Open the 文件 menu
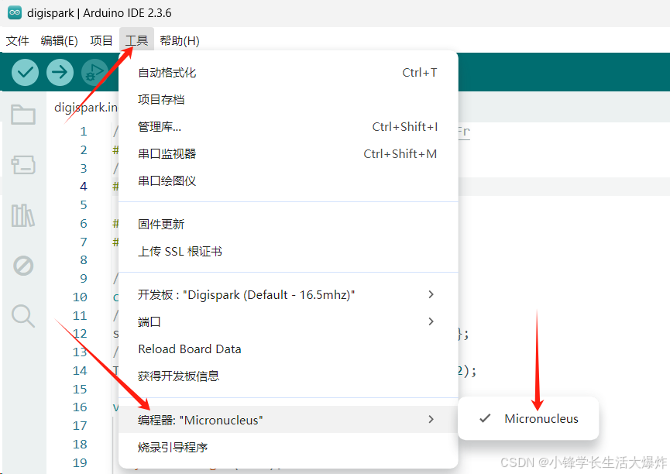This screenshot has width=670, height=474. click(17, 39)
